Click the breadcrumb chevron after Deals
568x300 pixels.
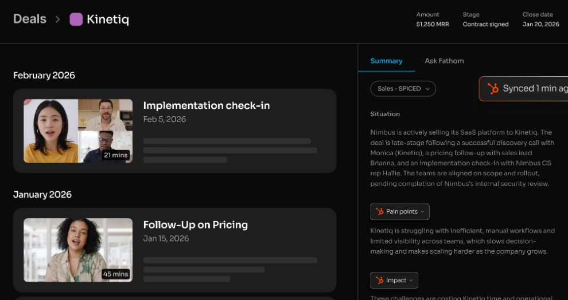57,19
